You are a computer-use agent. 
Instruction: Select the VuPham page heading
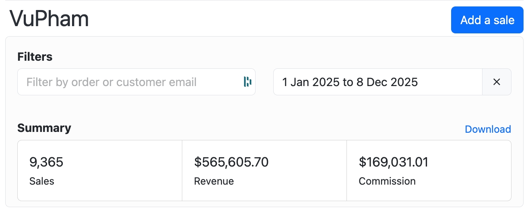coord(49,18)
